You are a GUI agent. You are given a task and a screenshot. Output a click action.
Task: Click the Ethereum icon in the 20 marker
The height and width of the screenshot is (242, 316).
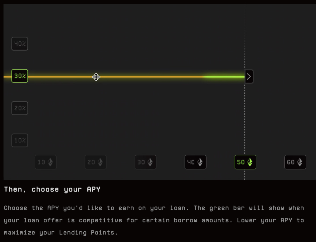click(x=100, y=162)
